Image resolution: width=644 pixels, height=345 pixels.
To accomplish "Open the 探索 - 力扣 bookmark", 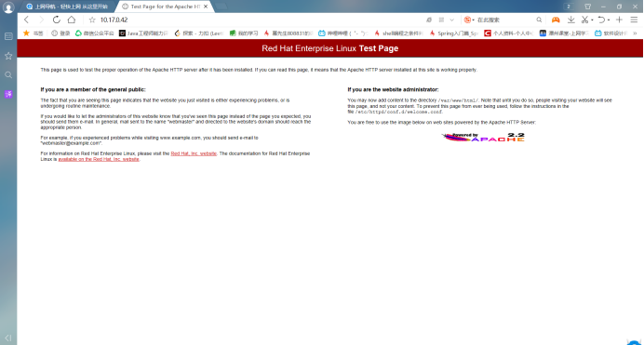I will pos(199,33).
